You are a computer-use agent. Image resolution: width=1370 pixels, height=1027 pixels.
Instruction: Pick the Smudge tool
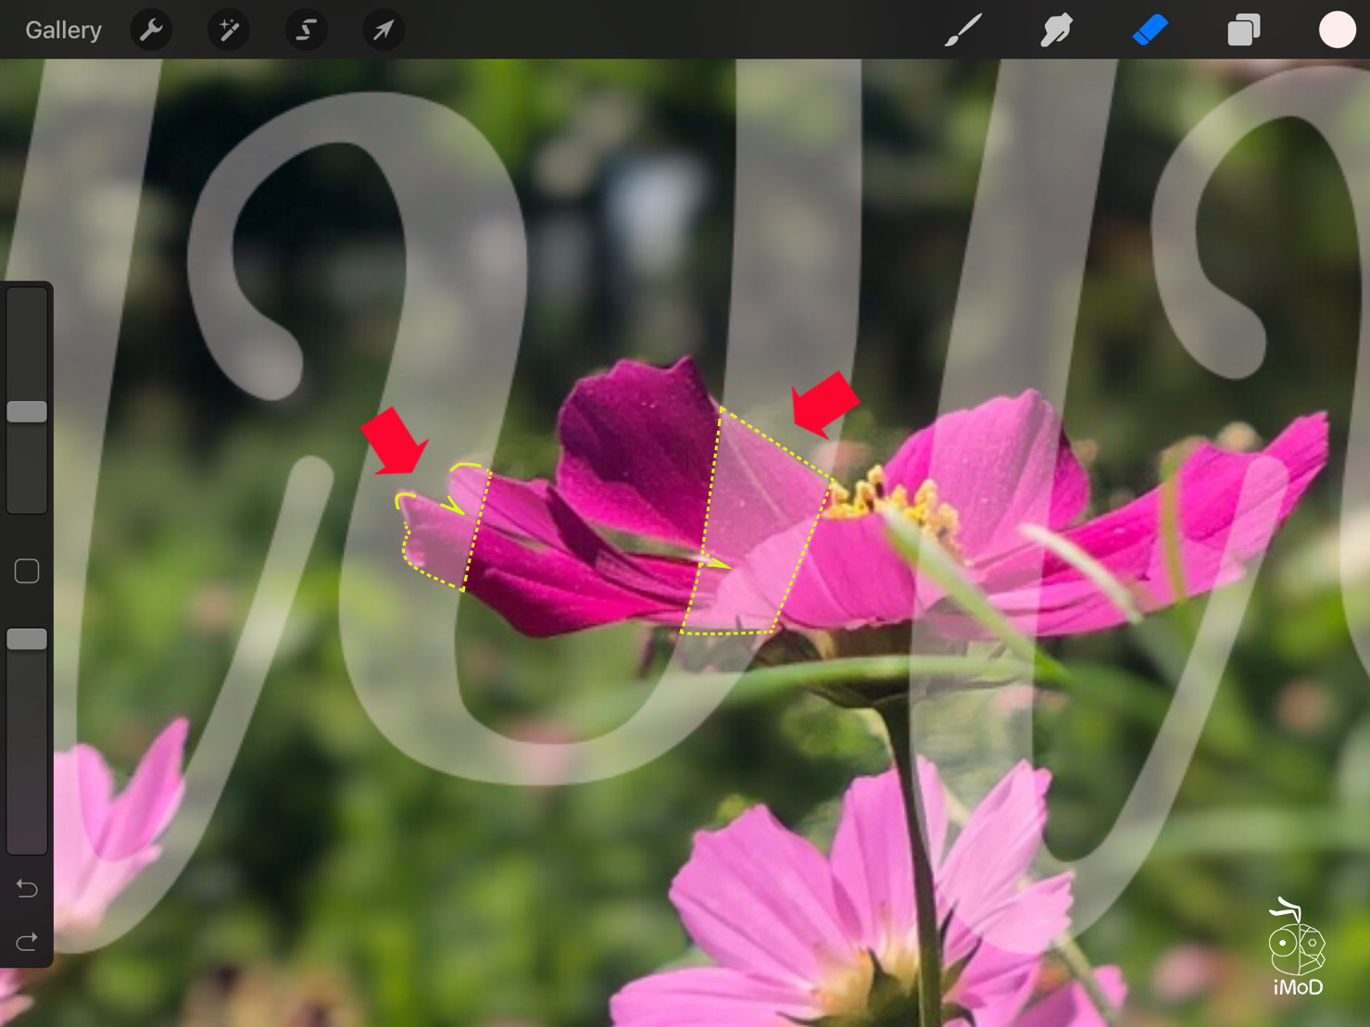(1056, 29)
